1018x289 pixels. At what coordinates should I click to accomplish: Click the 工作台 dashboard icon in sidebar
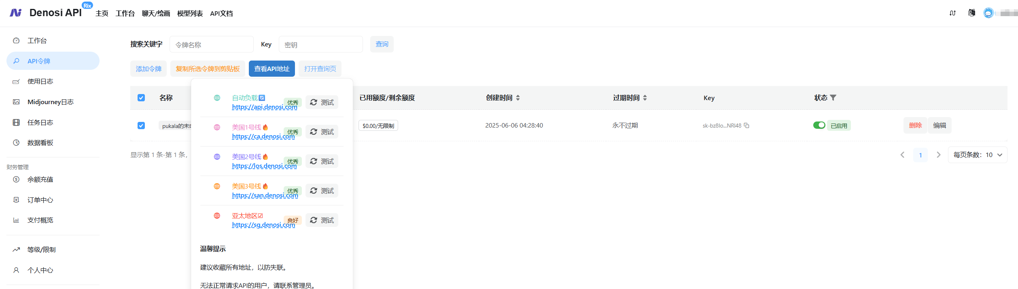16,41
